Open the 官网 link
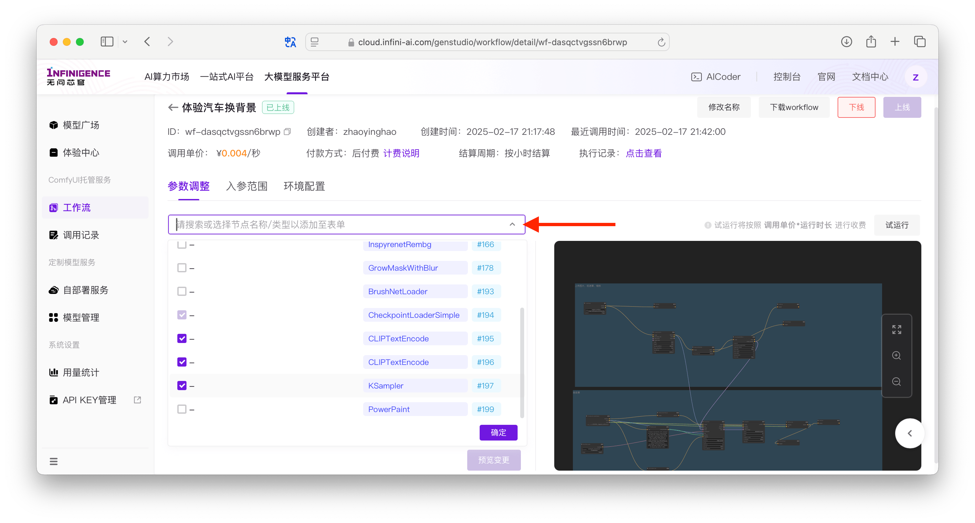The width and height of the screenshot is (975, 523). point(826,77)
